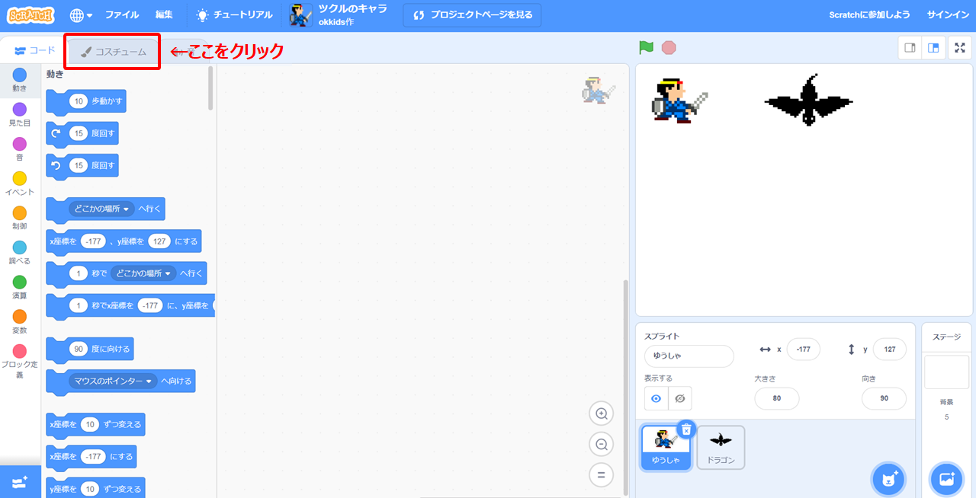Click the 向き direction field
The height and width of the screenshot is (498, 976).
pos(884,398)
